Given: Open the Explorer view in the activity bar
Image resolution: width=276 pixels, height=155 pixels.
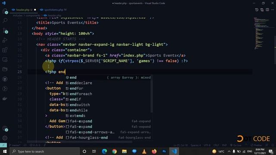Looking at the screenshot, I should 5,11.
